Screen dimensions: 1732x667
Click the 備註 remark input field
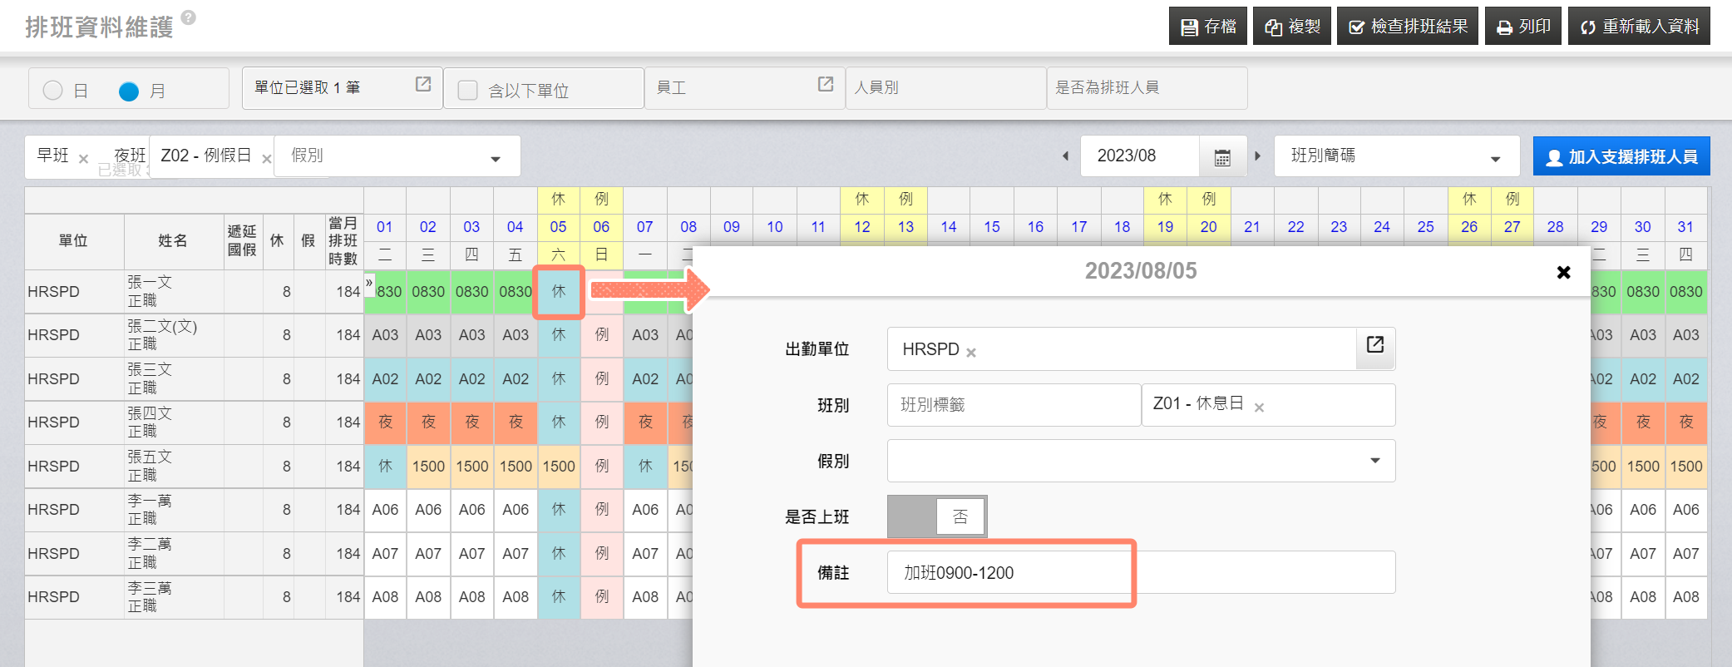(1140, 573)
